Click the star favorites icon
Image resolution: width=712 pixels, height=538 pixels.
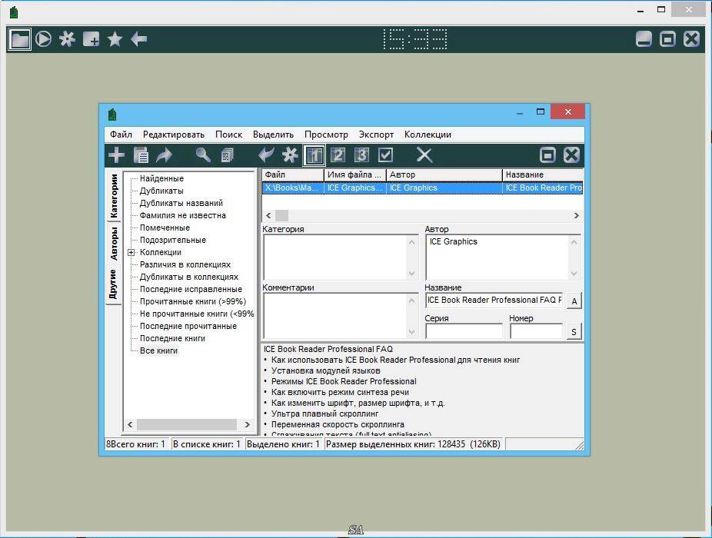coord(115,39)
